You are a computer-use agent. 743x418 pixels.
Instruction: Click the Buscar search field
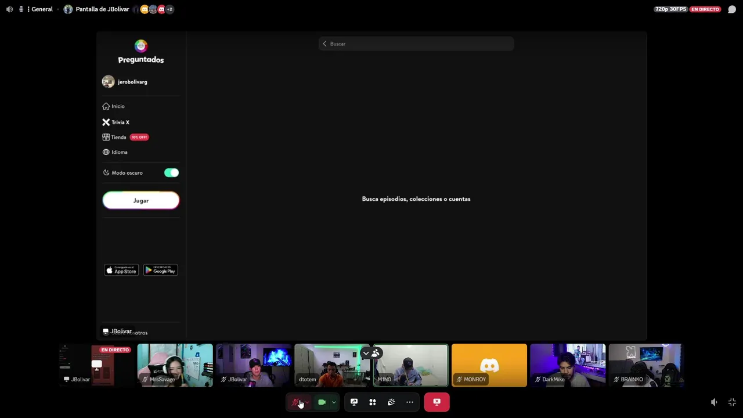point(416,44)
